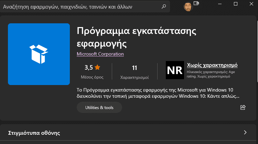Click the Στιγμιότυπα οθόνης heading
Image resolution: width=258 pixels, height=144 pixels.
[34, 133]
